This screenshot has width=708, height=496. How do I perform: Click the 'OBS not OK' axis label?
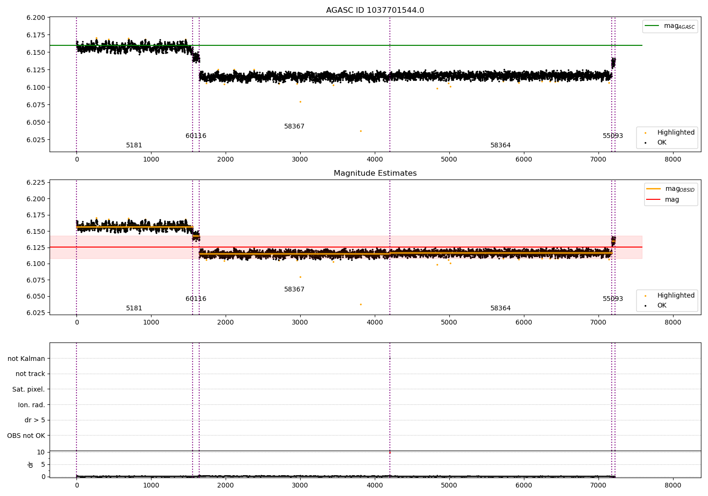click(x=26, y=436)
